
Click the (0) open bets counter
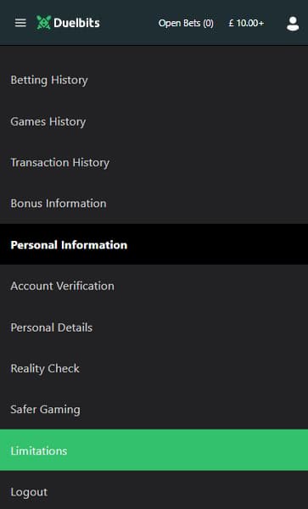(x=209, y=23)
